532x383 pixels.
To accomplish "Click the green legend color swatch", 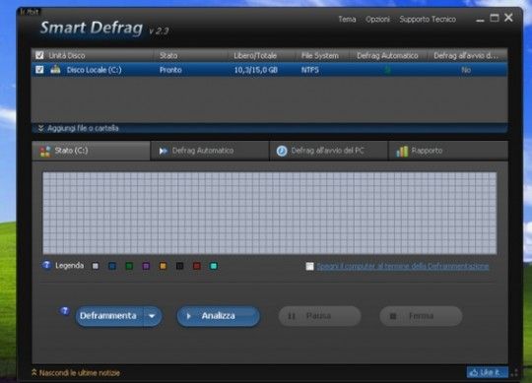I will pos(129,266).
